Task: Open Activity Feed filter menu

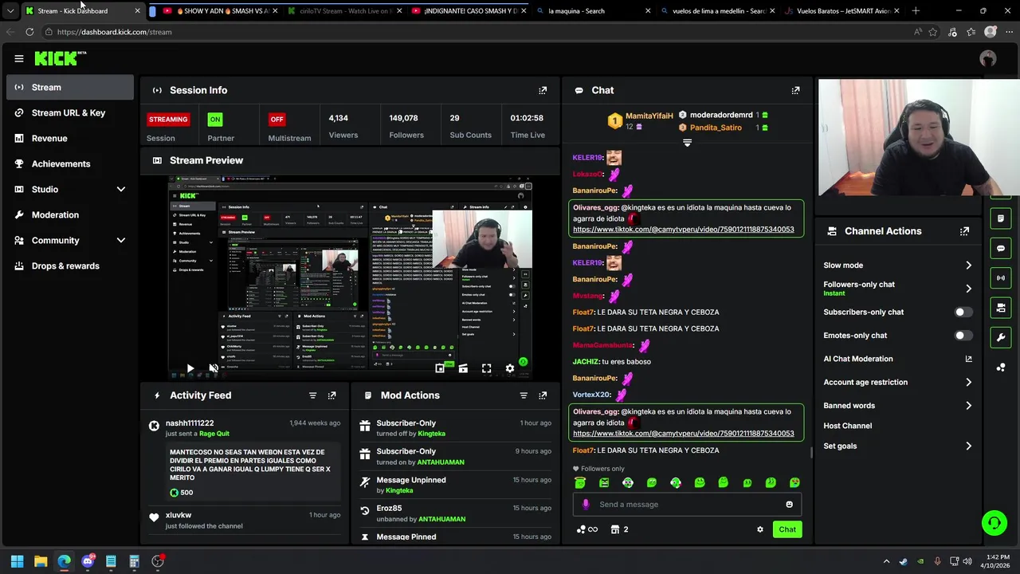Action: click(x=312, y=395)
